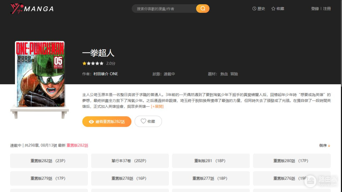Screen dimensions: 342x192
Task: Open chapter 重置版278話 (16P)
Action: pos(130,178)
